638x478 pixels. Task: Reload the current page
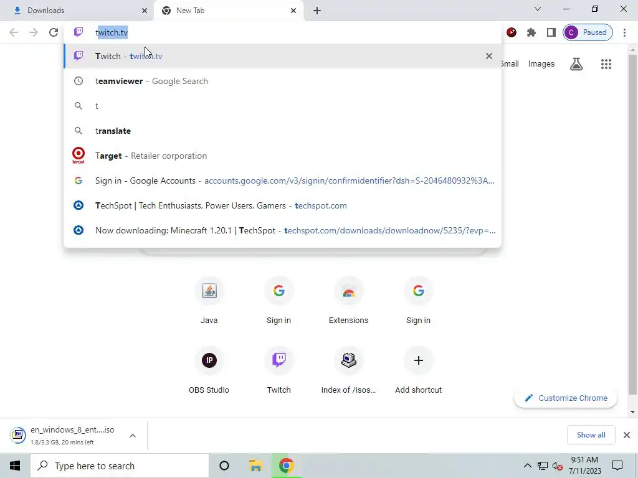[x=54, y=32]
